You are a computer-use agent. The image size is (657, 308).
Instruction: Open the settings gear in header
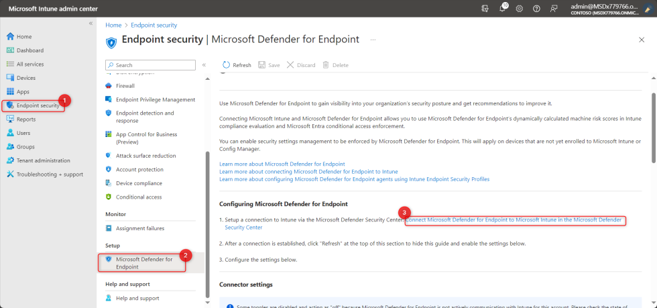tap(519, 9)
